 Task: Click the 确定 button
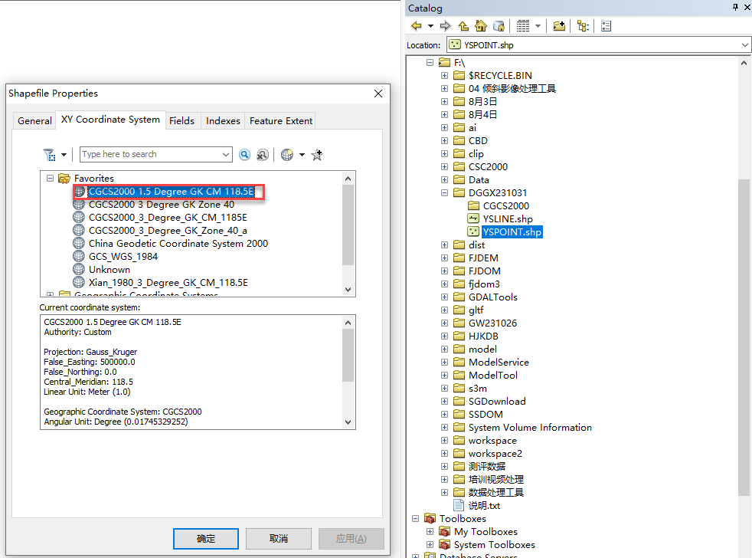[x=206, y=539]
